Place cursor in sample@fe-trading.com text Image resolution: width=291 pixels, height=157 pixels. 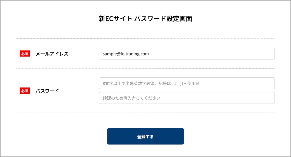click(x=126, y=54)
